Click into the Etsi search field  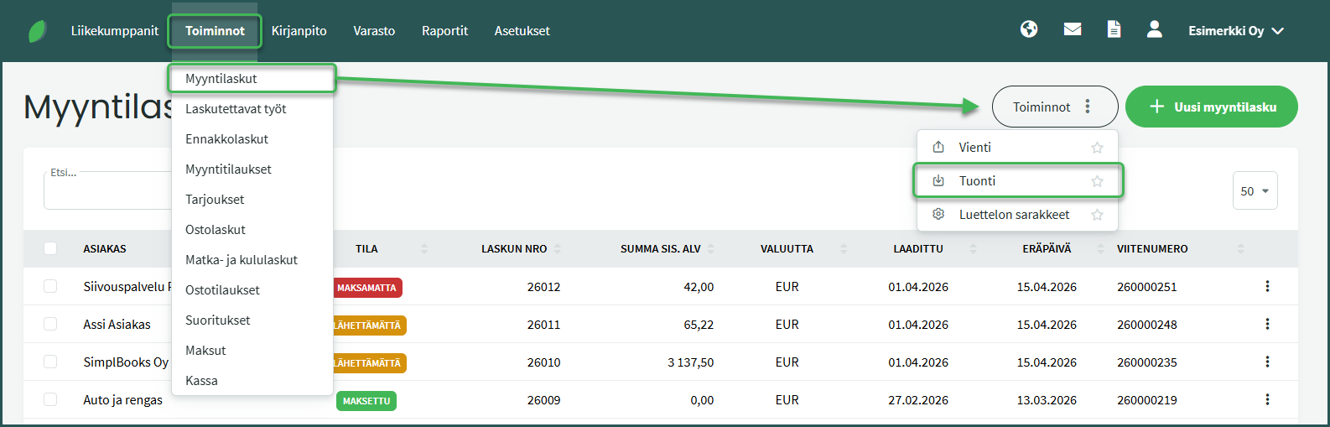point(107,191)
